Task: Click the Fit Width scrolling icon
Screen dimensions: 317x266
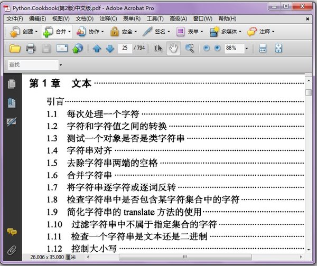Action: pos(263,48)
